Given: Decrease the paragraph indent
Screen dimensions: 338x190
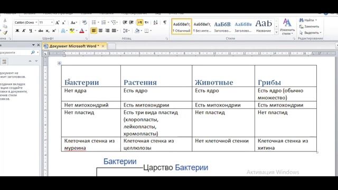Looking at the screenshot, I should click(x=125, y=22).
